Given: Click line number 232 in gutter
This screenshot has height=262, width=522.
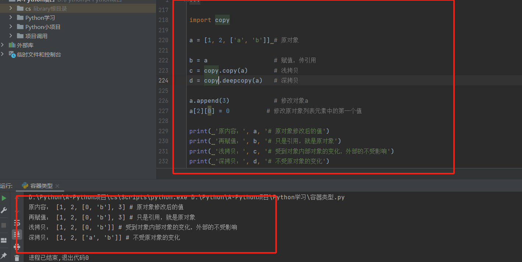Looking at the screenshot, I should pos(163,161).
